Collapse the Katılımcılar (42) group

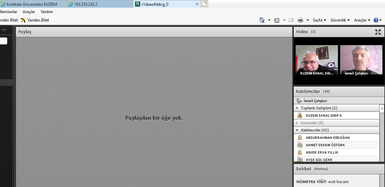click(x=297, y=130)
